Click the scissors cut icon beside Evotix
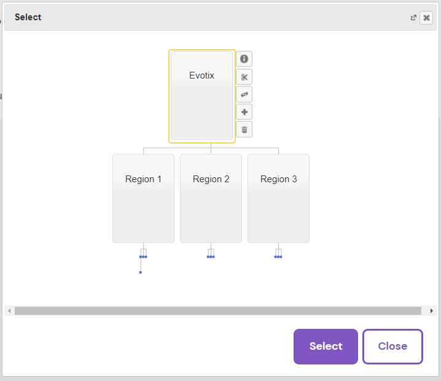This screenshot has height=381, width=441. 244,77
